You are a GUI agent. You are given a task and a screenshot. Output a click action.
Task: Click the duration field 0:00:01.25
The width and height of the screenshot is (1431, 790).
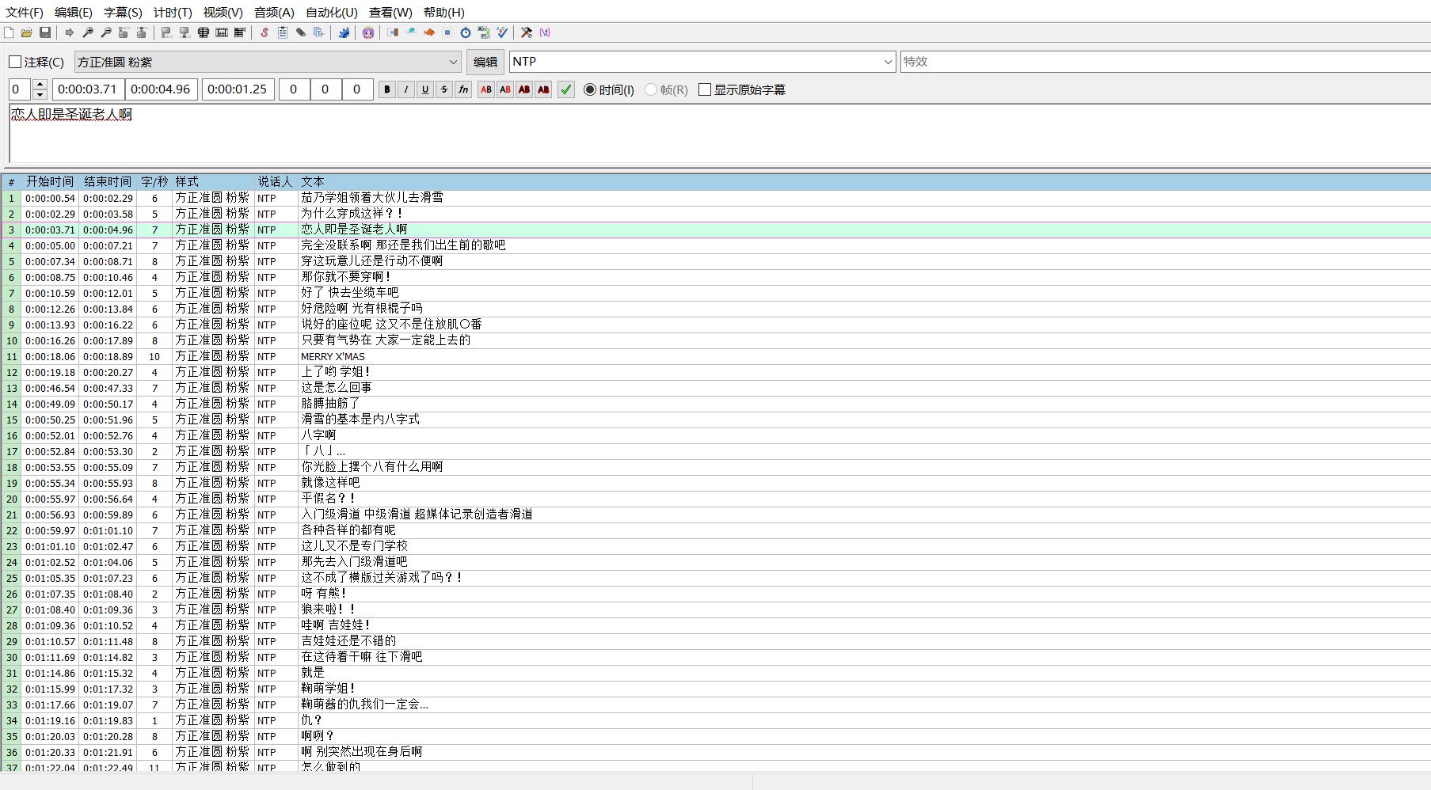[x=238, y=89]
